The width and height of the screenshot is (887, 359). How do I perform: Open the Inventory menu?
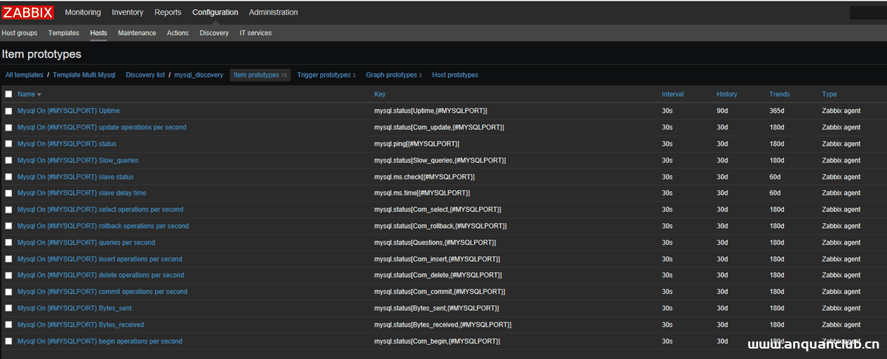point(128,13)
